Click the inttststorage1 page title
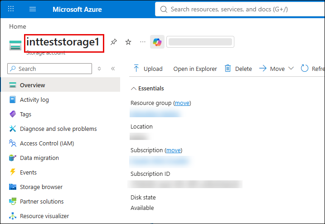 click(x=63, y=42)
